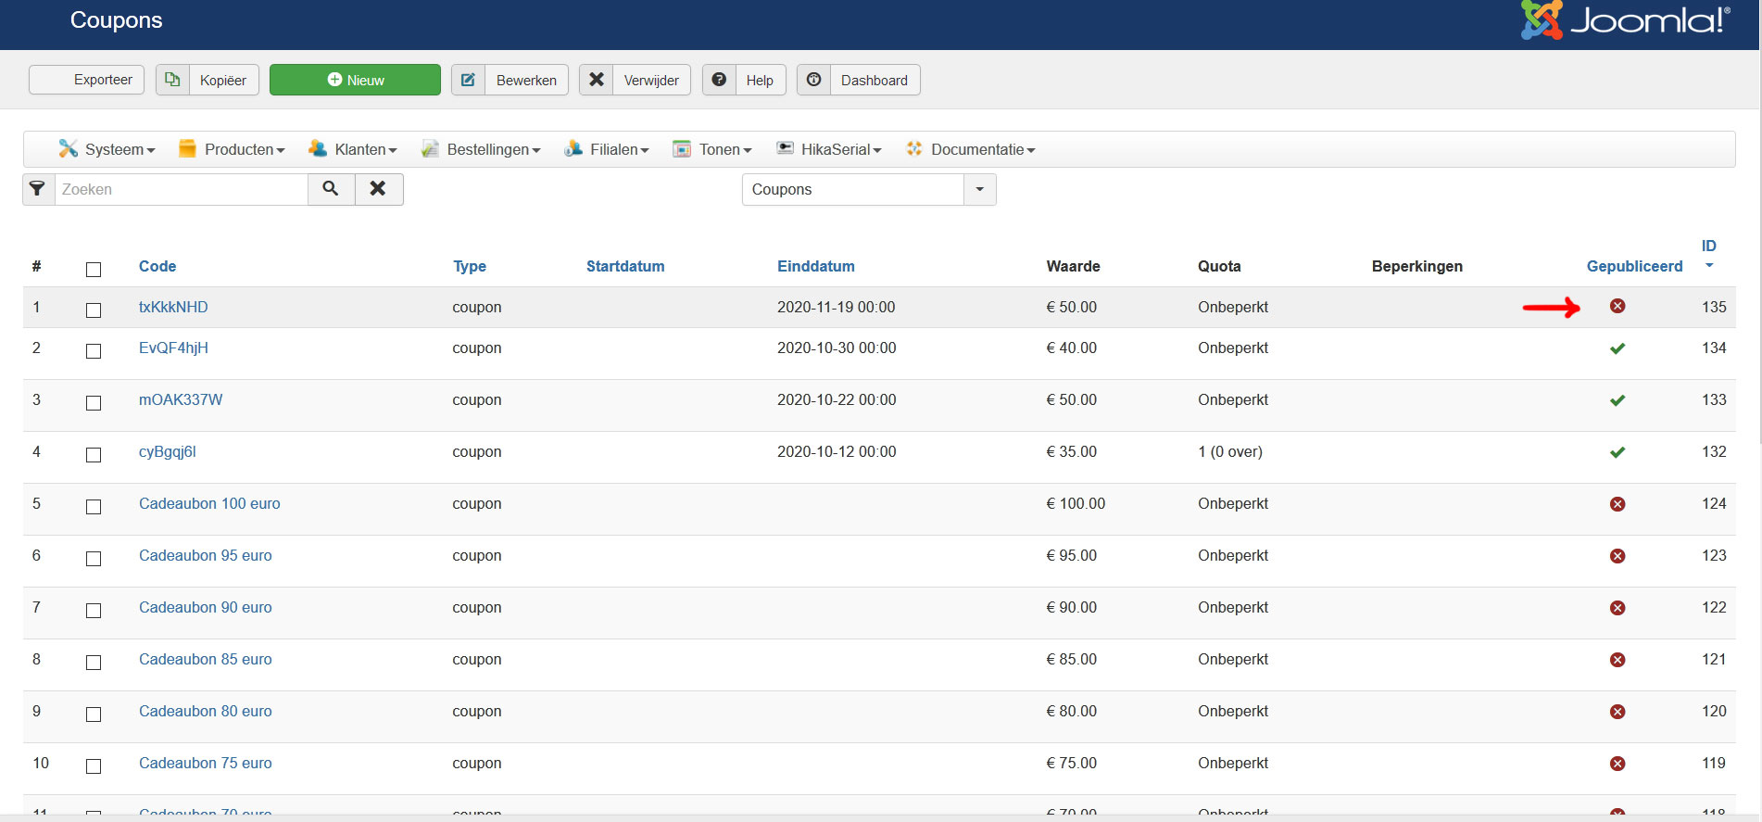Check the select-all checkbox in header

click(94, 270)
